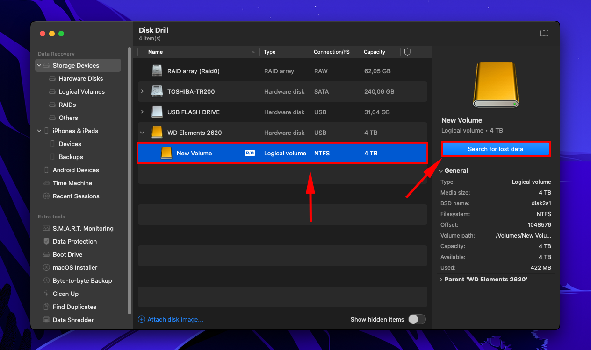Click Used value 422 MB

[x=541, y=268]
